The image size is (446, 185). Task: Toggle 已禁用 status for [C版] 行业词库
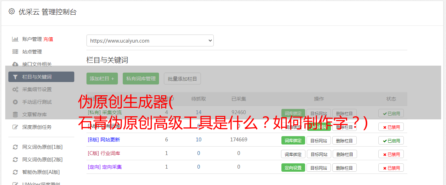click(391, 154)
